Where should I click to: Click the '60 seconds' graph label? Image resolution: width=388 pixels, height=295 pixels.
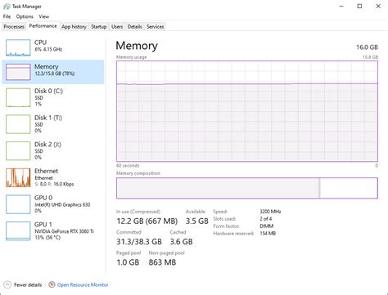(x=128, y=166)
